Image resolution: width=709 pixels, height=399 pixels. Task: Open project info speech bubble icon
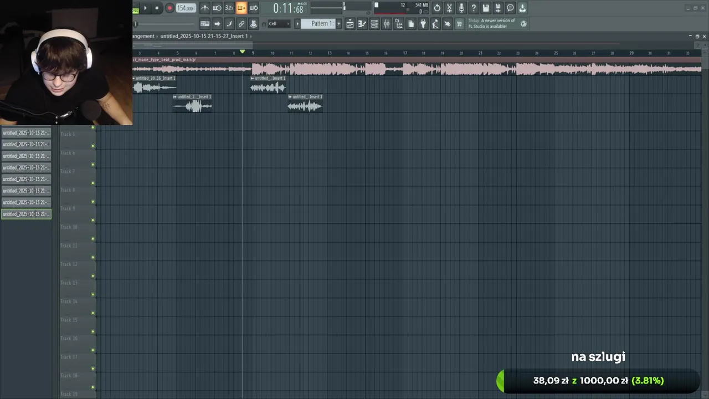pyautogui.click(x=510, y=8)
